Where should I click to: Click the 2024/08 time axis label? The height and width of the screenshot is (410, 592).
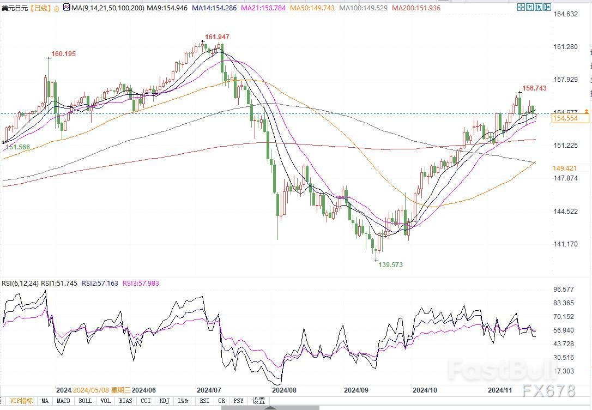[x=285, y=390]
